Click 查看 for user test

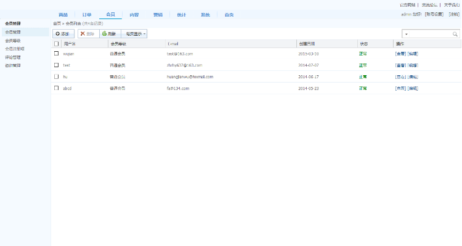[401, 65]
